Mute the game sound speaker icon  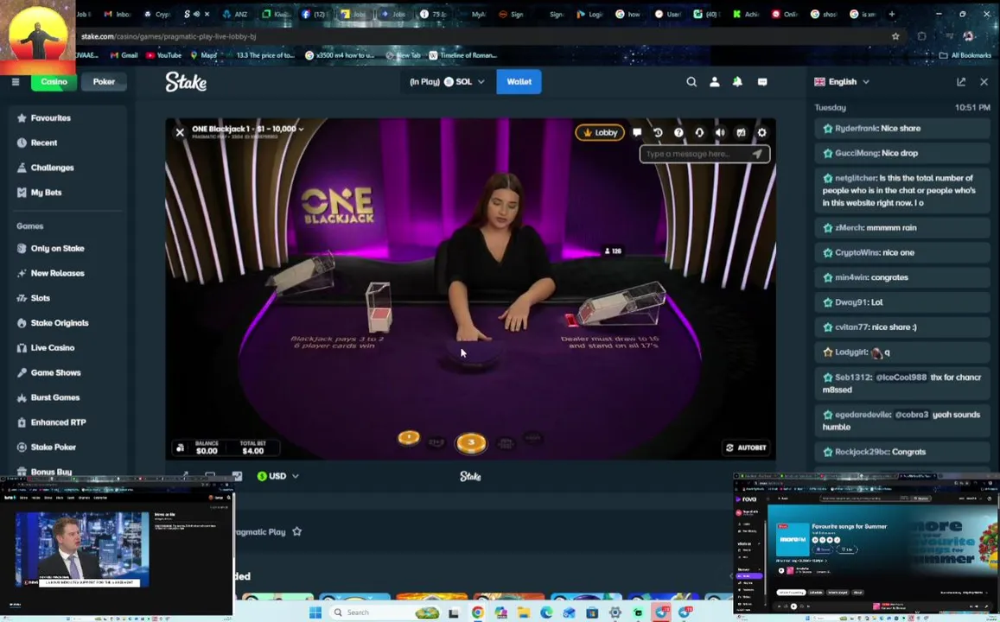[x=720, y=132]
